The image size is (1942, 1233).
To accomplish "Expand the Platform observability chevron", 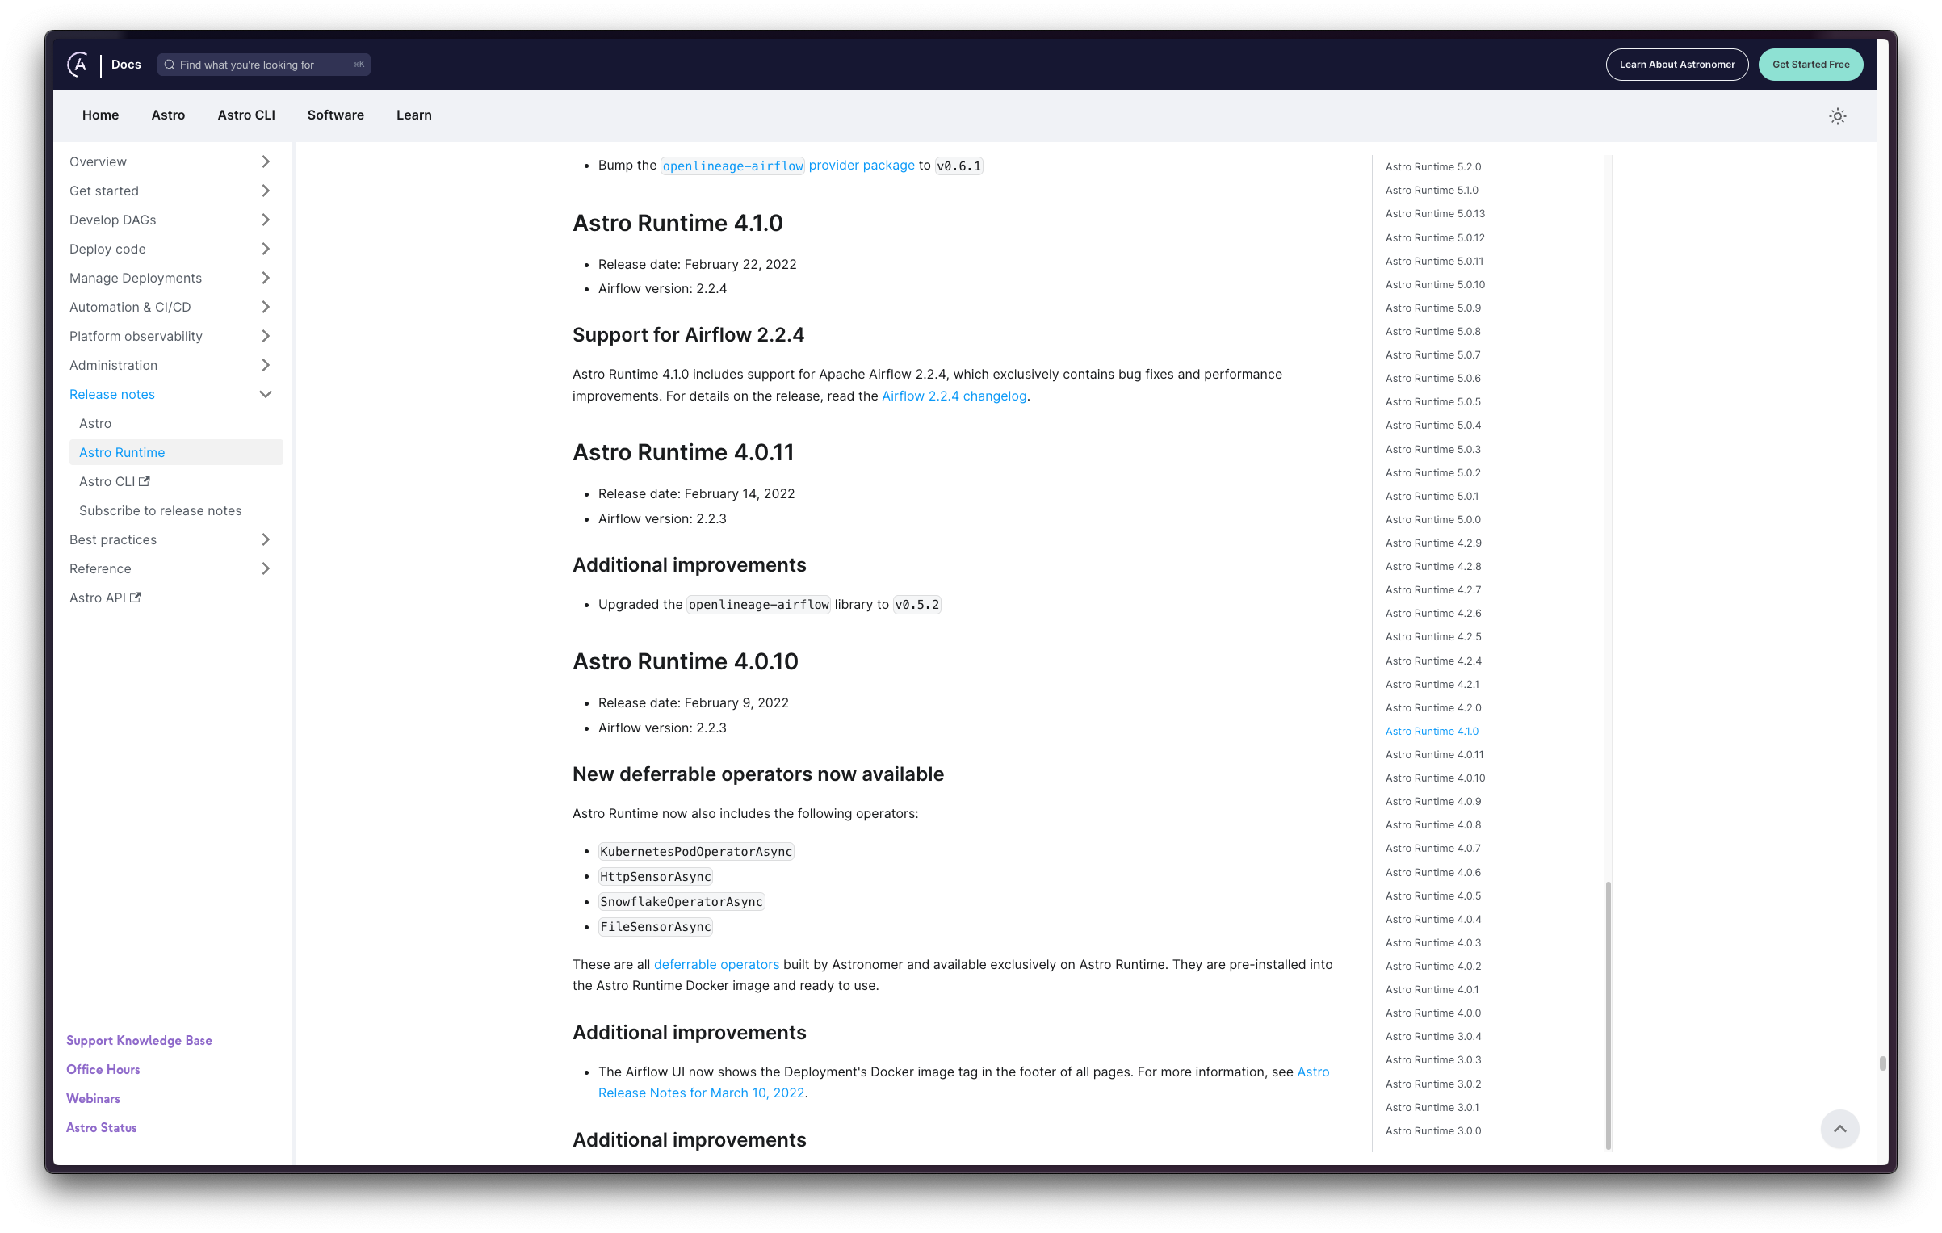I will (266, 336).
